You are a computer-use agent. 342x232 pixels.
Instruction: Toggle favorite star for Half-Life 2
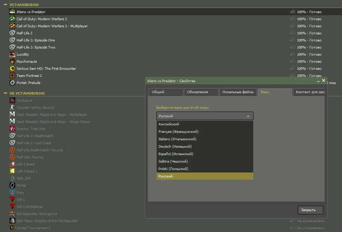pyautogui.click(x=292, y=33)
